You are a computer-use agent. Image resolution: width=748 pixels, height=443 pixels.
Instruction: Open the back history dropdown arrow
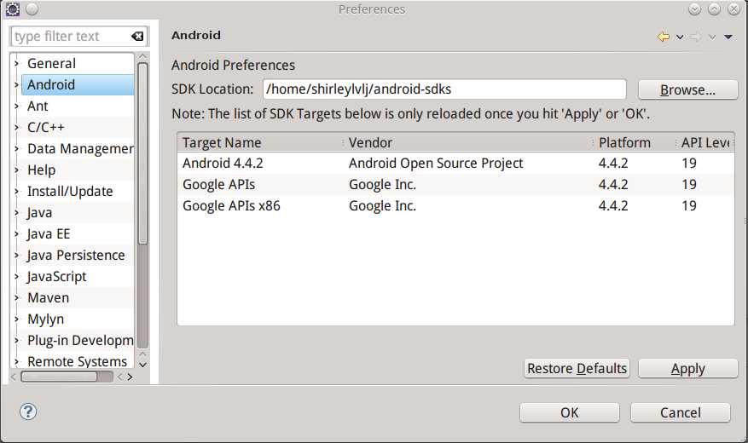[680, 37]
